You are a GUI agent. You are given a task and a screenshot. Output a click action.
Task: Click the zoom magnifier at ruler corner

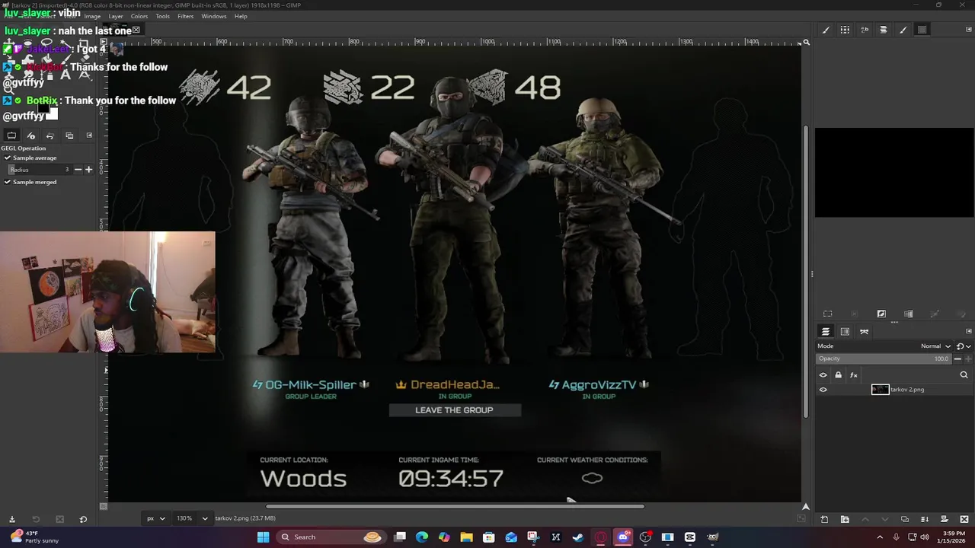[806, 43]
